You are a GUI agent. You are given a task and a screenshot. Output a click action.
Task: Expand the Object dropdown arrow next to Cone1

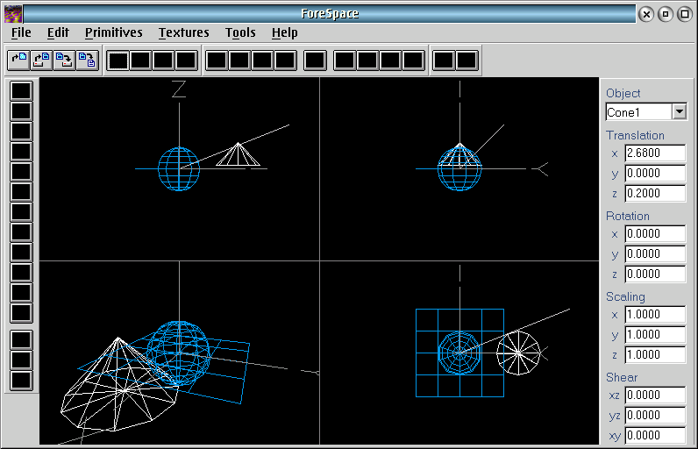pyautogui.click(x=680, y=111)
